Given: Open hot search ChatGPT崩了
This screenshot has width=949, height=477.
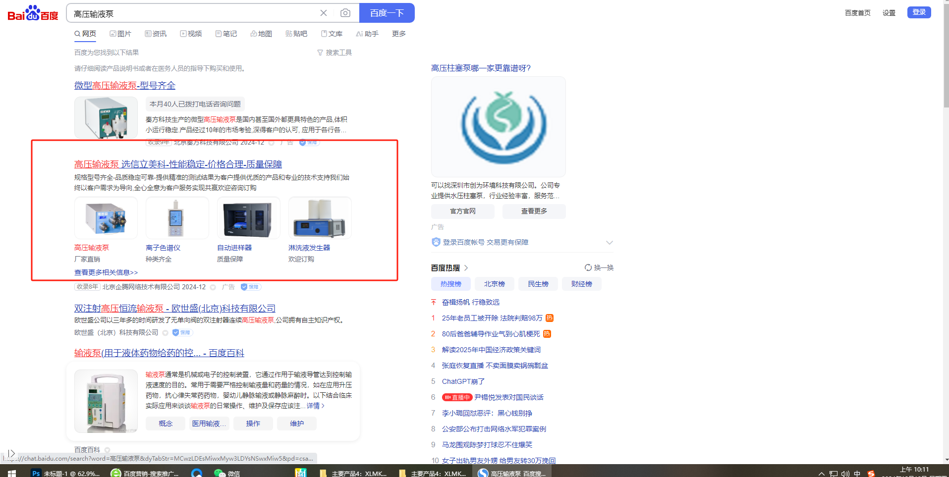Looking at the screenshot, I should tap(463, 381).
